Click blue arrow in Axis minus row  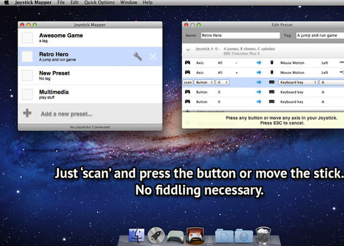point(259,63)
